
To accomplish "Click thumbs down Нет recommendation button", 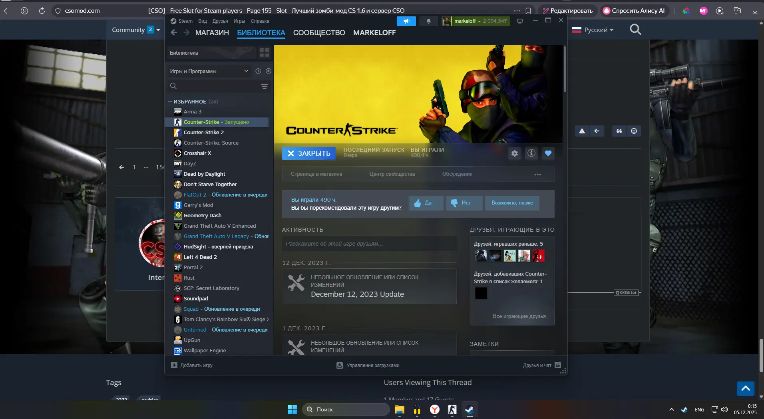I will 464,203.
